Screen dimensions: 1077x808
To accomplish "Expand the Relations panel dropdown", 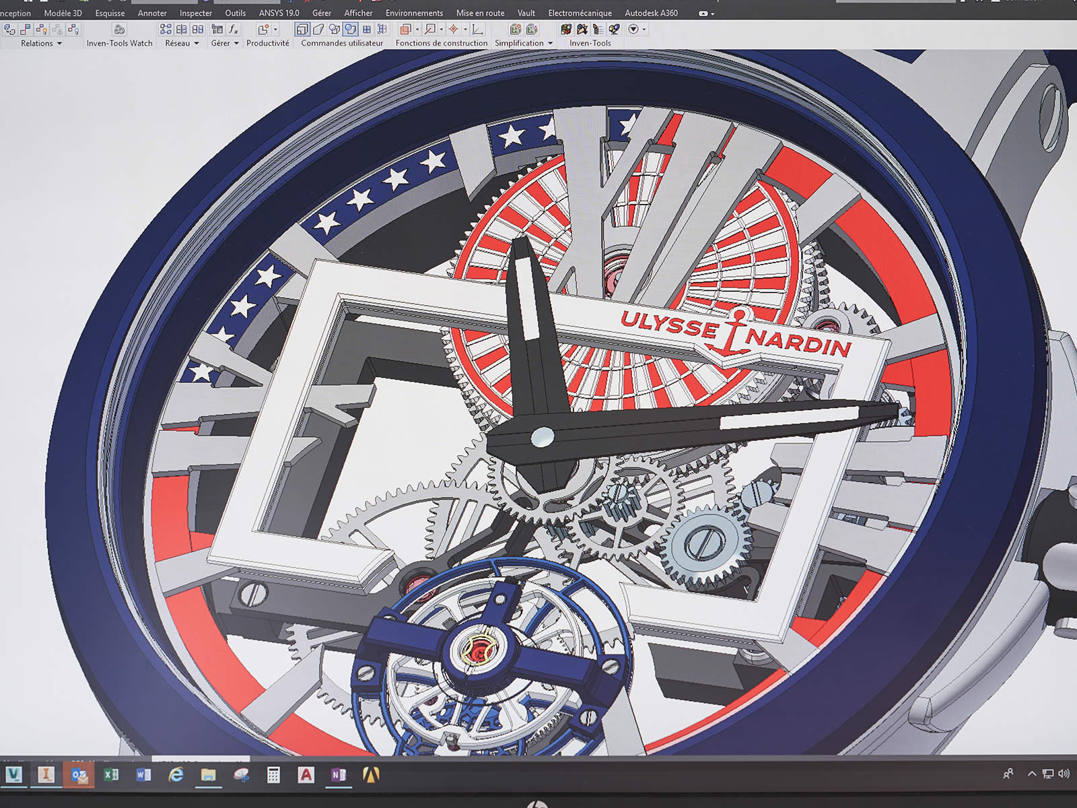I will pyautogui.click(x=59, y=43).
